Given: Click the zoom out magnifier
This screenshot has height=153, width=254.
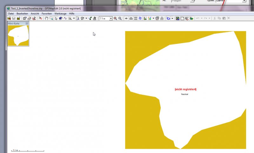Looking at the screenshot, I should click(120, 18).
